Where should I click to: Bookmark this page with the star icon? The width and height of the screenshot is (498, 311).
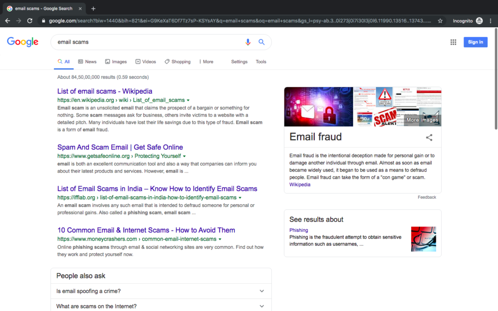[x=440, y=21]
